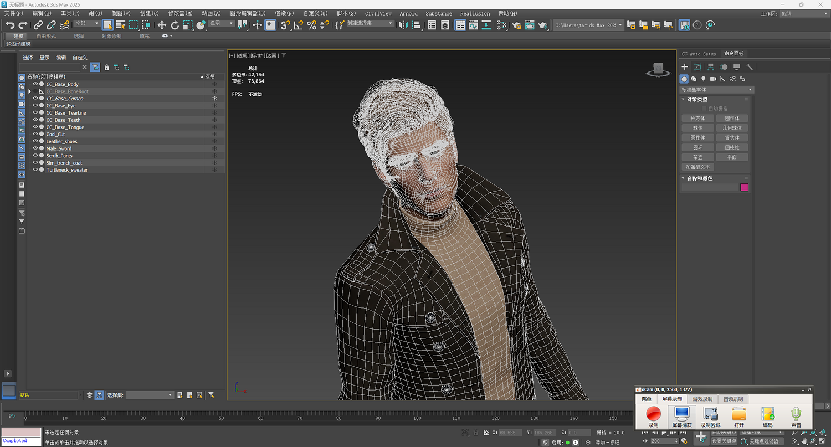Screen dimensions: 831x447
Task: Open the Curve Editor from toolbar
Action: point(473,25)
